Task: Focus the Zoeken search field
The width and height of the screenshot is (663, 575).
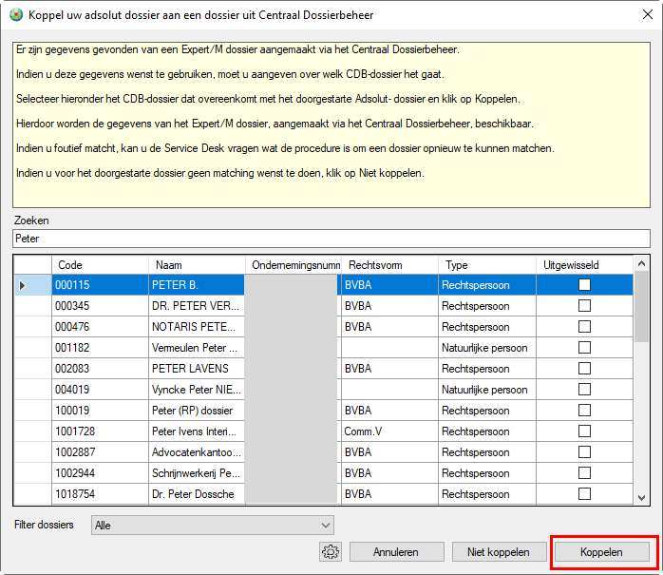Action: 331,239
